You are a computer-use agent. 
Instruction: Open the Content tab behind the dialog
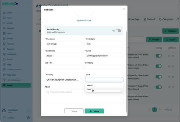[x=149, y=19]
